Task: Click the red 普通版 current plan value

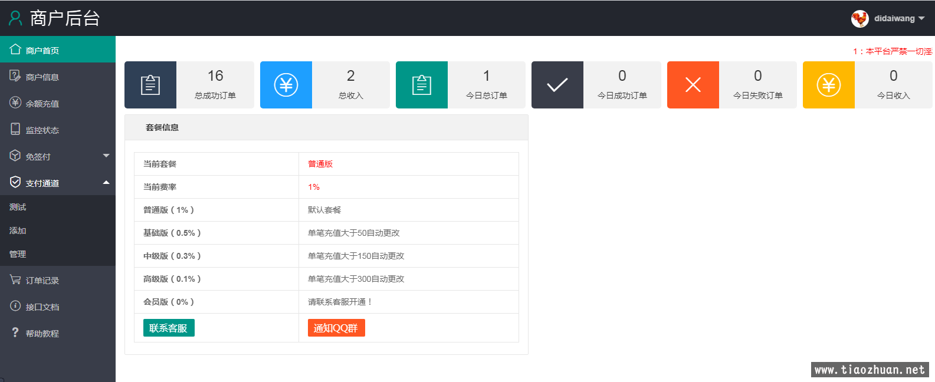Action: coord(320,164)
